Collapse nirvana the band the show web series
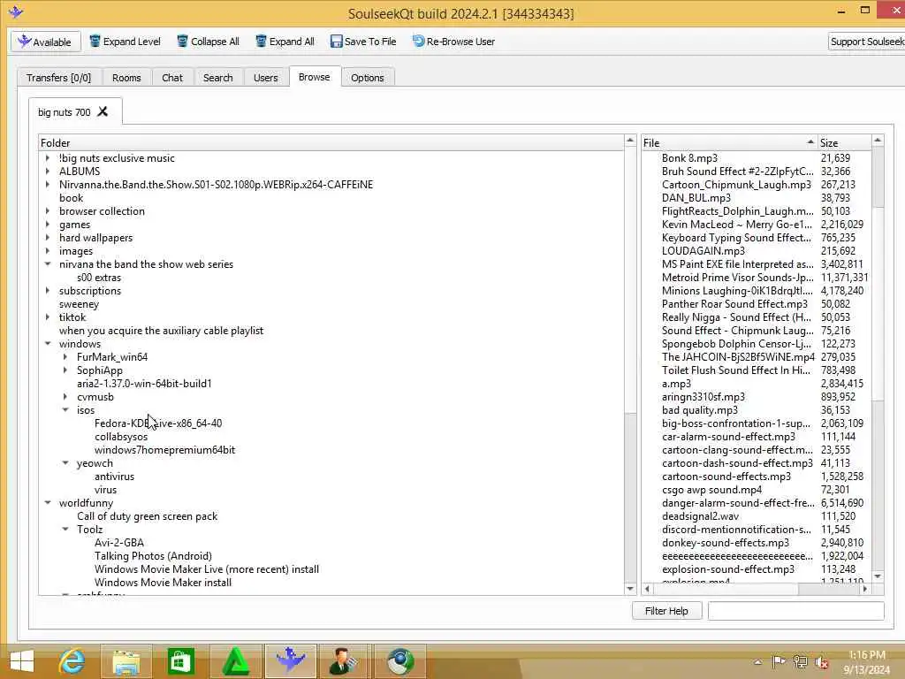 pos(48,264)
